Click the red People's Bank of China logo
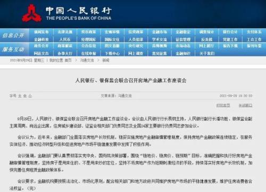Viewport: 266px width, 192px height. (x=32, y=13)
